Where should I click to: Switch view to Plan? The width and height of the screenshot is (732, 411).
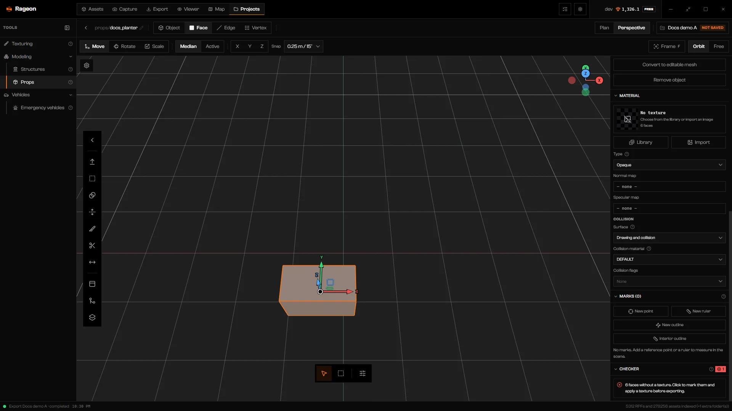(604, 28)
